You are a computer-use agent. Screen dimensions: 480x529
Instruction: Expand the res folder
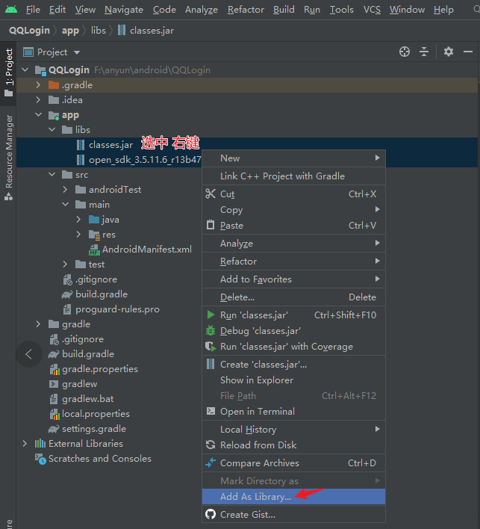(x=79, y=234)
